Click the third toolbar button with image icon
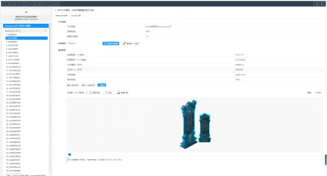The width and height of the screenshot is (327, 176). click(38, 4)
